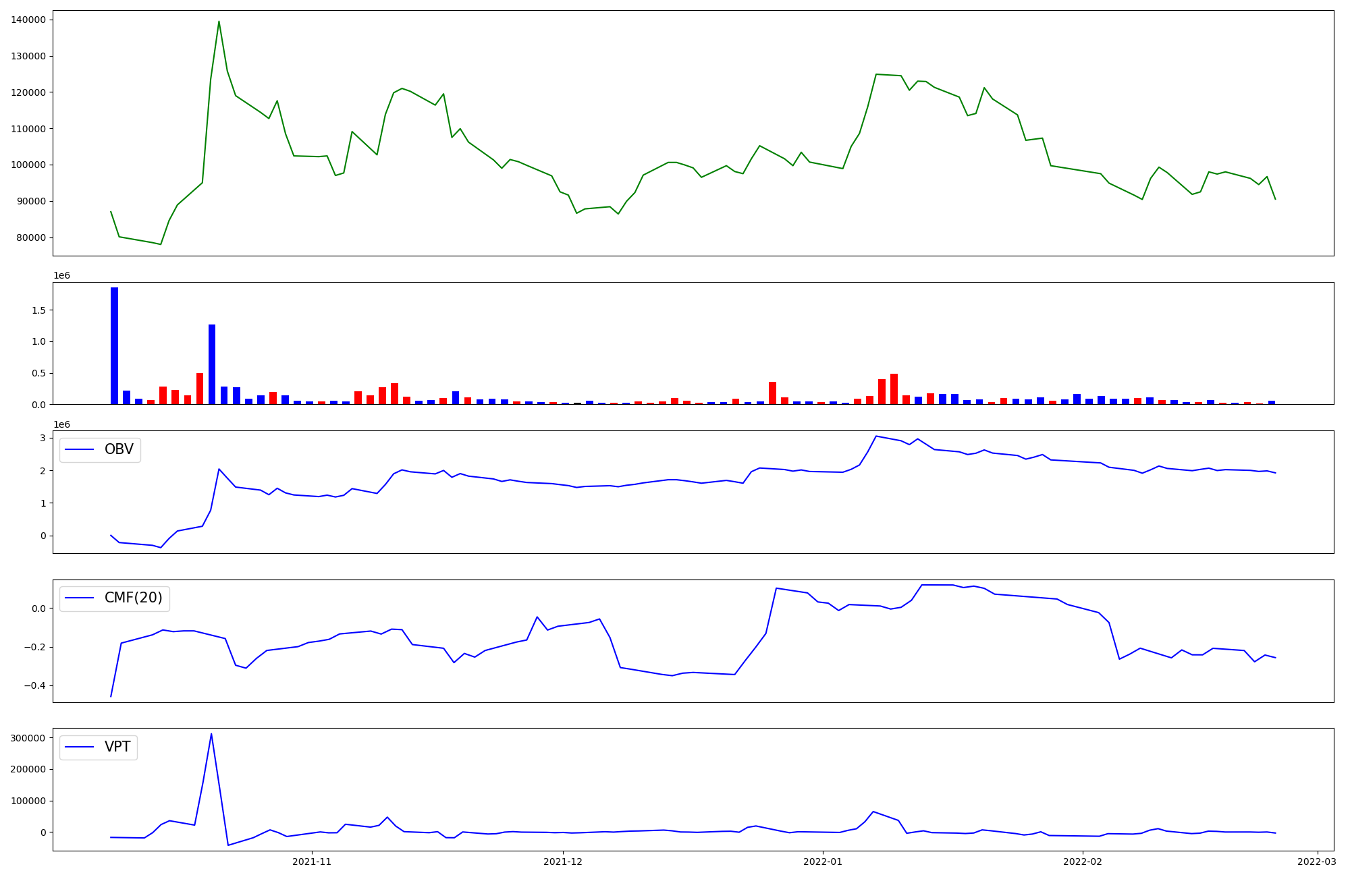Click the 2021-11 x-axis tick label
This screenshot has height=877, width=1350.
[312, 861]
